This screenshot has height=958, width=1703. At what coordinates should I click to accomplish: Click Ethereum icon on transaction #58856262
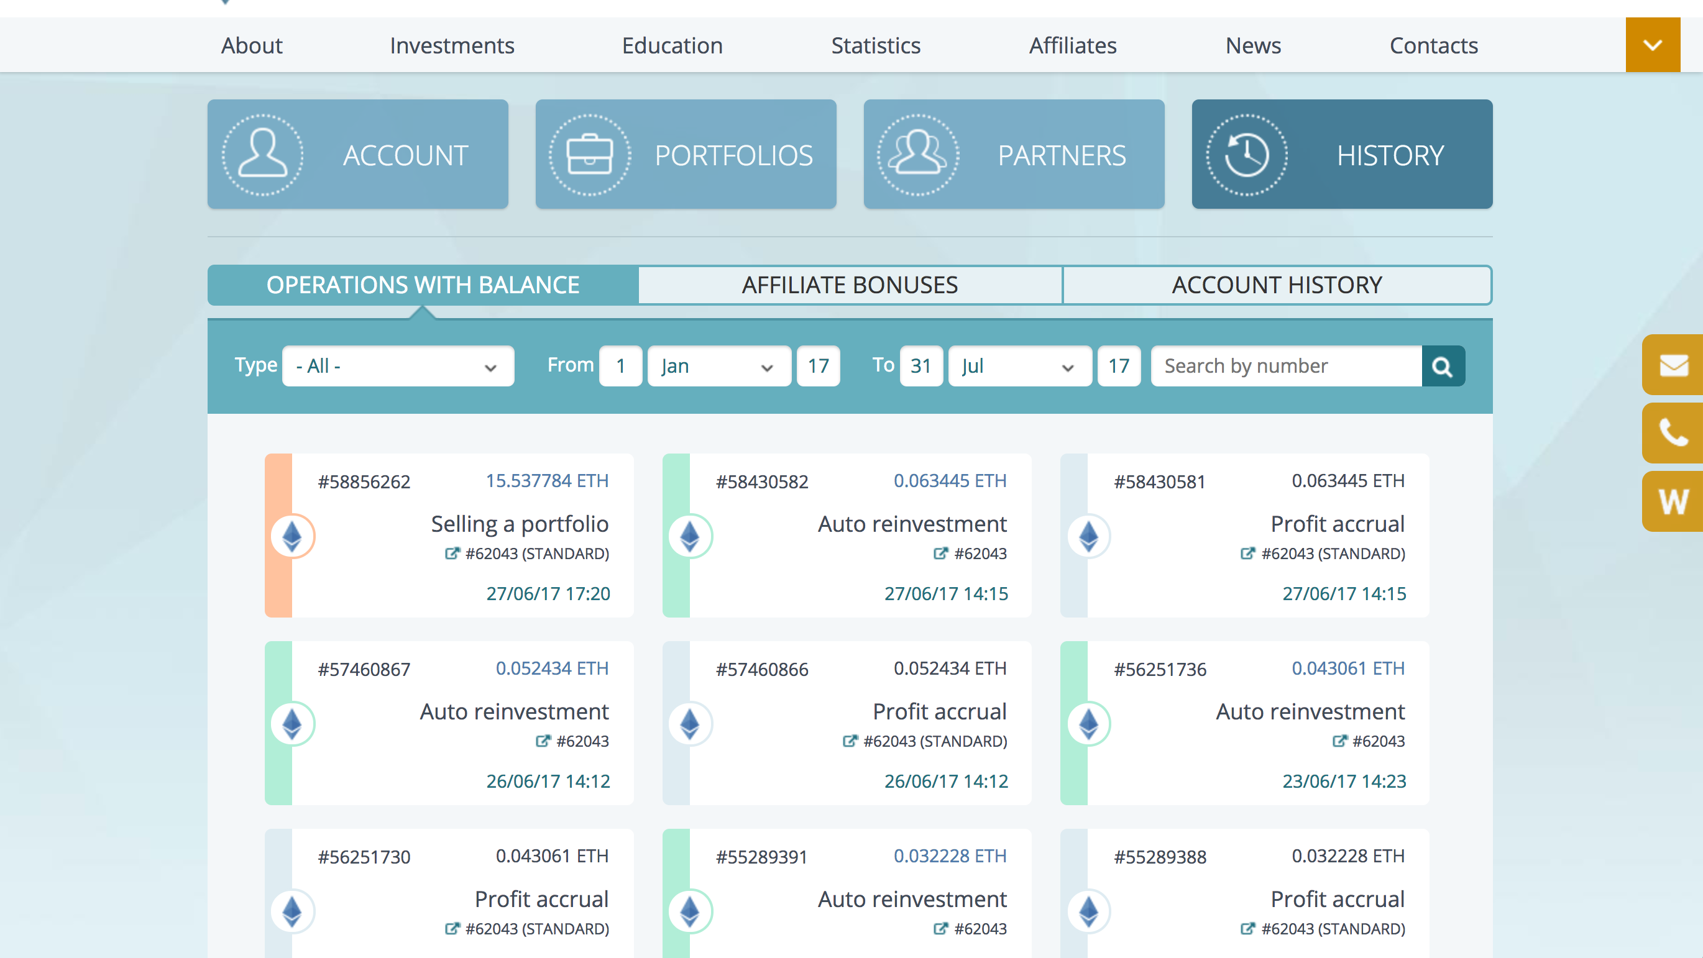click(292, 536)
